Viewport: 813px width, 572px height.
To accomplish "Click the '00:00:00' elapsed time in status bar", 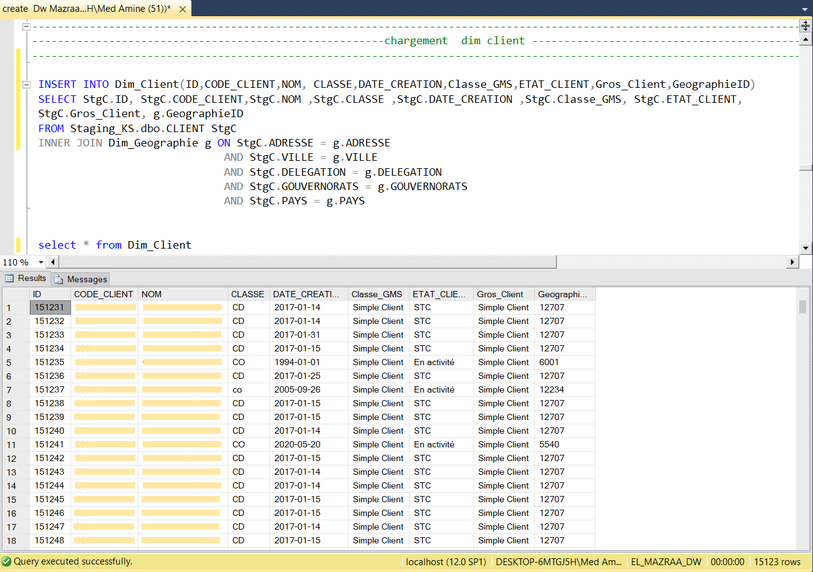I will click(x=727, y=561).
